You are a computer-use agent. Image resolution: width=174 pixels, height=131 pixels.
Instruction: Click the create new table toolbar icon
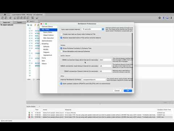18,18
